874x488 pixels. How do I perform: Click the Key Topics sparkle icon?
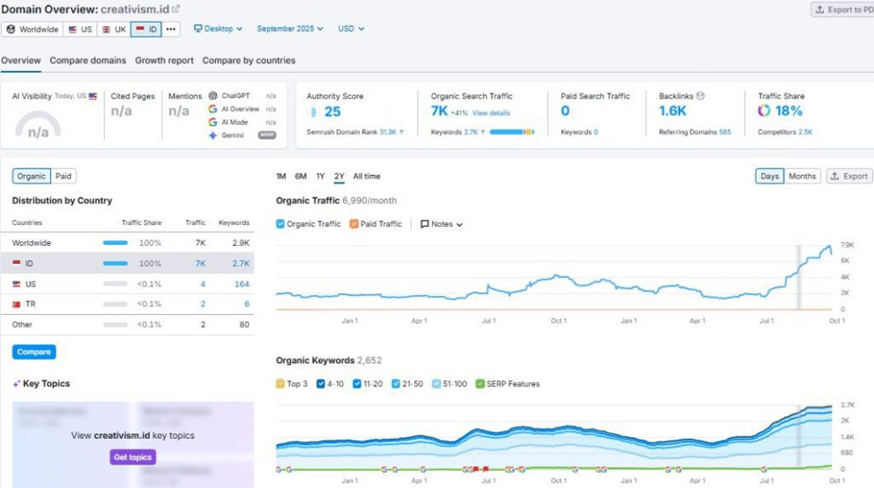(x=16, y=384)
